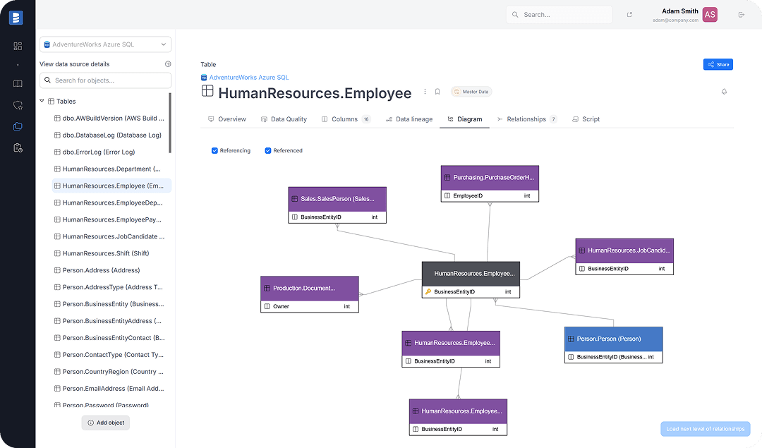This screenshot has width=762, height=448.
Task: Open the AdventureWorks Azure SQL dropdown
Action: click(105, 44)
